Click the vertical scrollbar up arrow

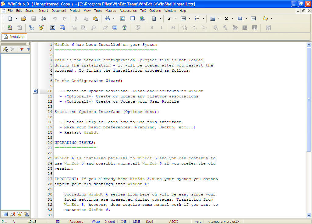[x=309, y=45]
